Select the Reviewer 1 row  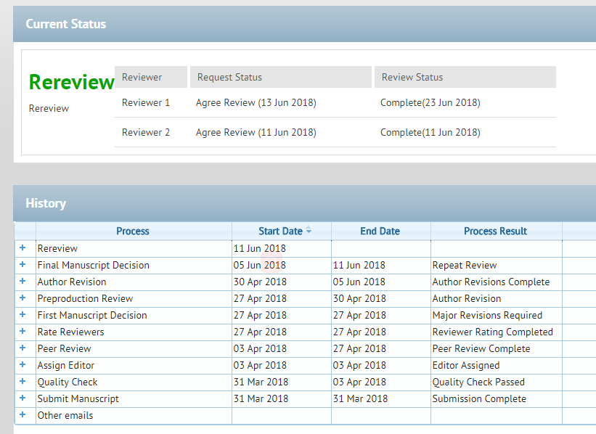[146, 102]
